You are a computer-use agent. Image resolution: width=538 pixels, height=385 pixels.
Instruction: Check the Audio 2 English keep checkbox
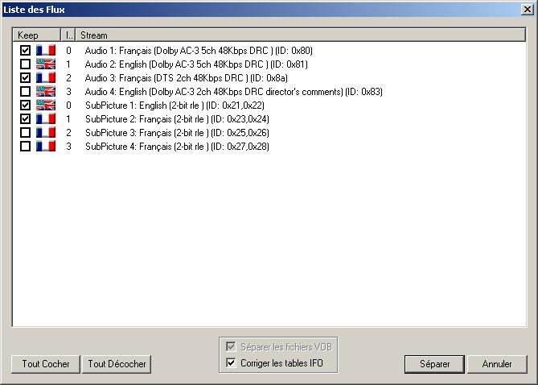(26, 64)
